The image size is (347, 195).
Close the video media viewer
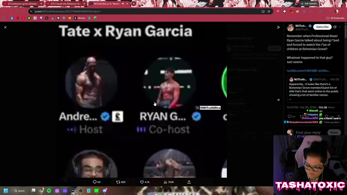tap(5, 27)
